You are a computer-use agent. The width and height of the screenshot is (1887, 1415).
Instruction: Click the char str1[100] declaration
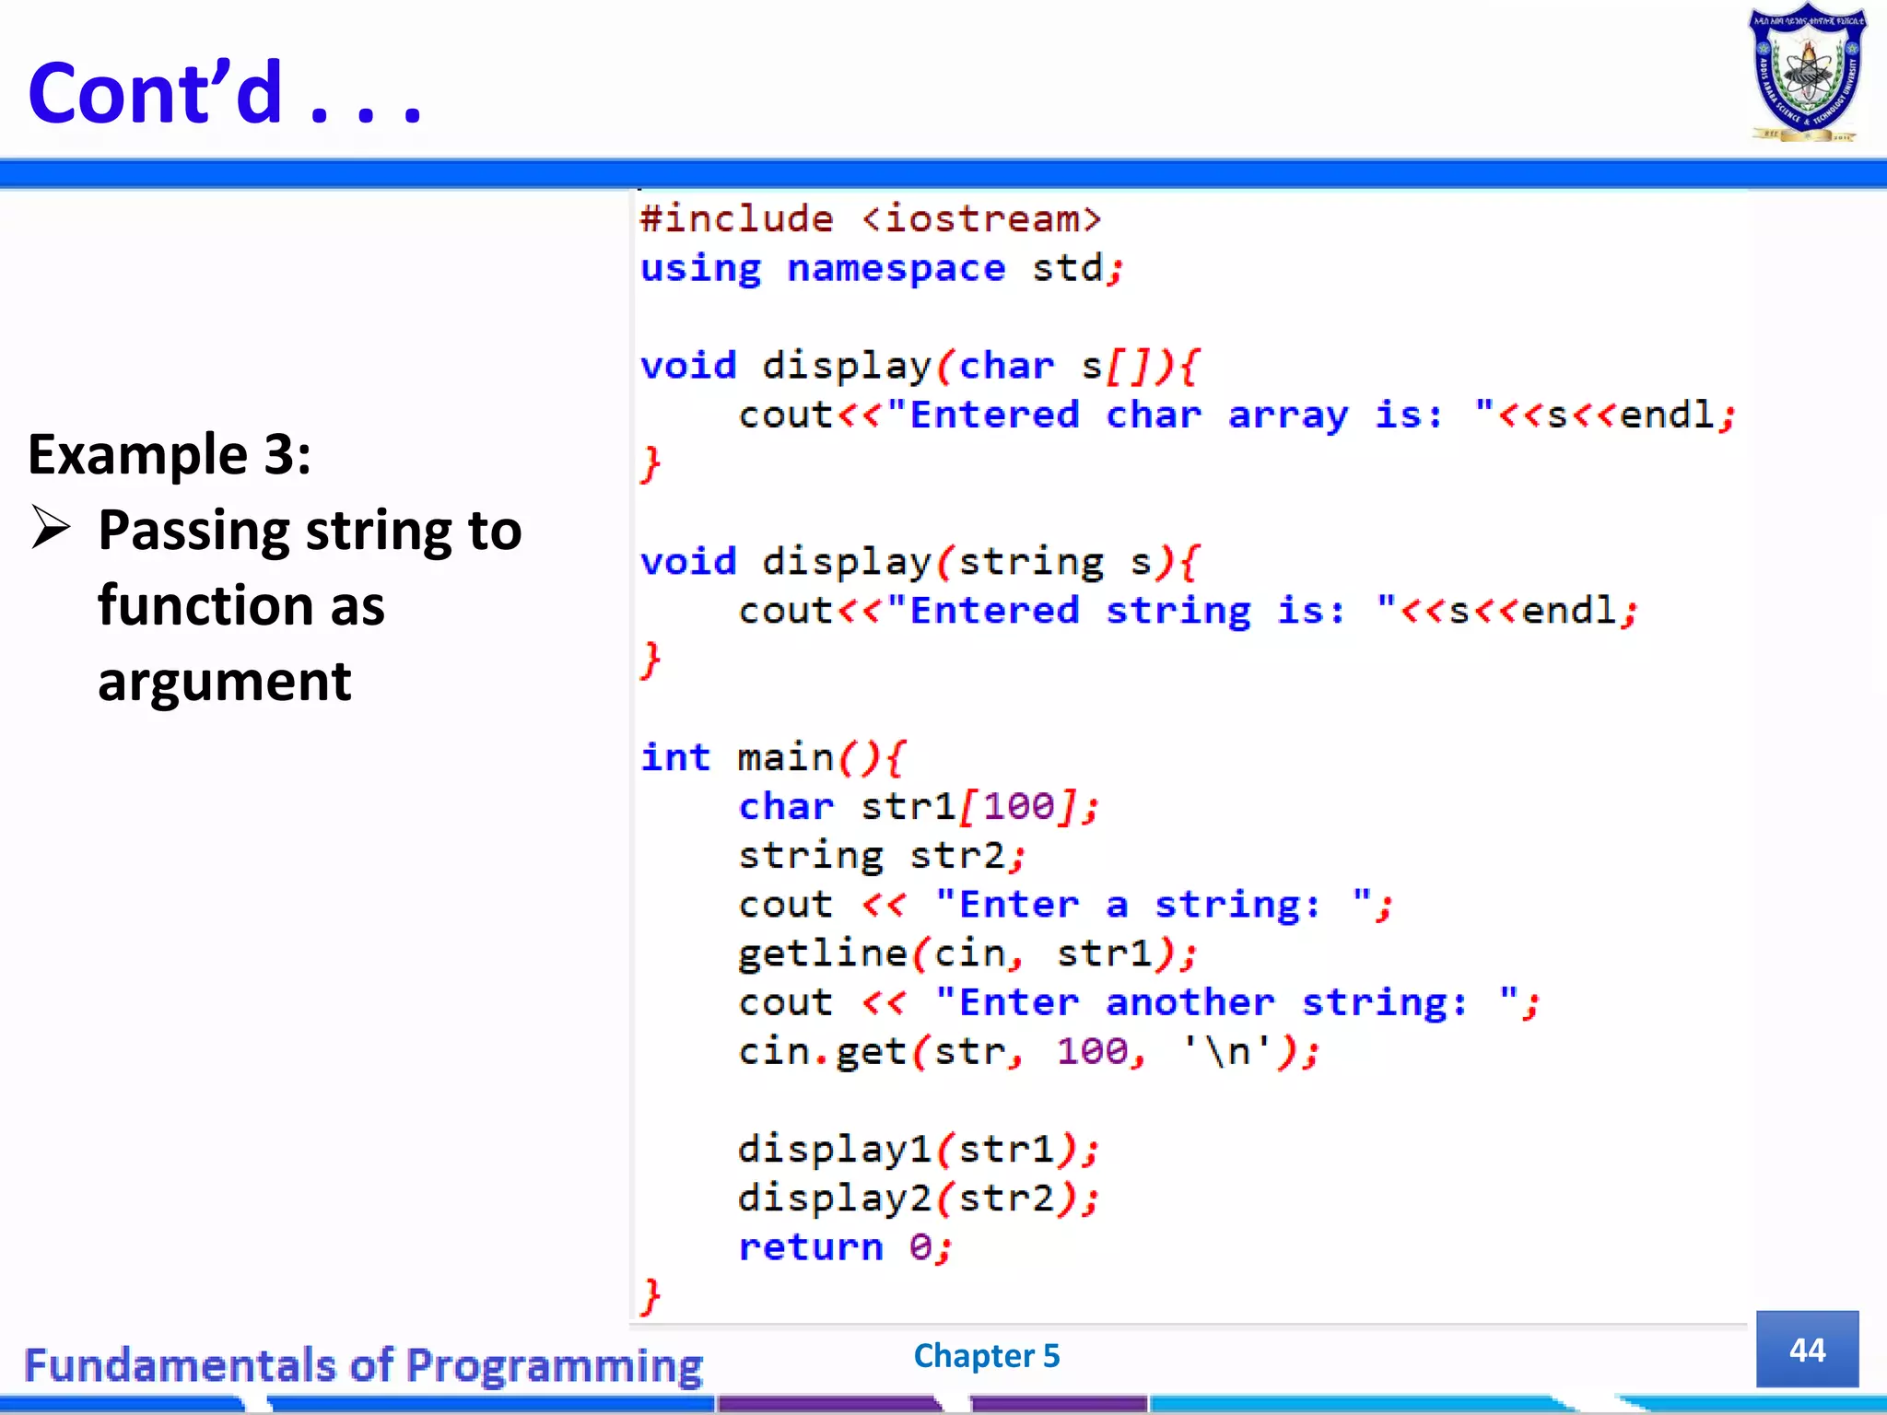click(x=918, y=807)
